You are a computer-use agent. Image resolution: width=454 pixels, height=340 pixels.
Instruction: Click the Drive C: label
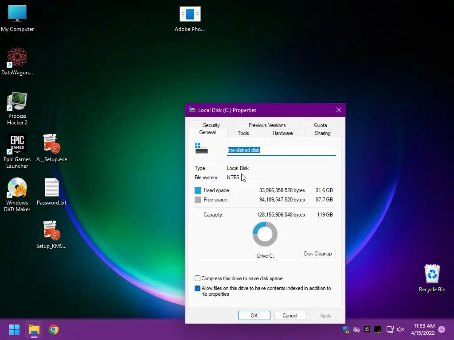[x=265, y=255]
